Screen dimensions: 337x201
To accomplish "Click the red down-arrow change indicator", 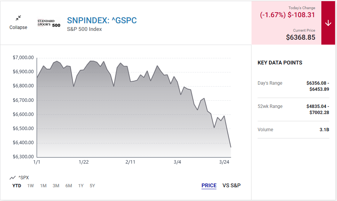I will [x=328, y=23].
